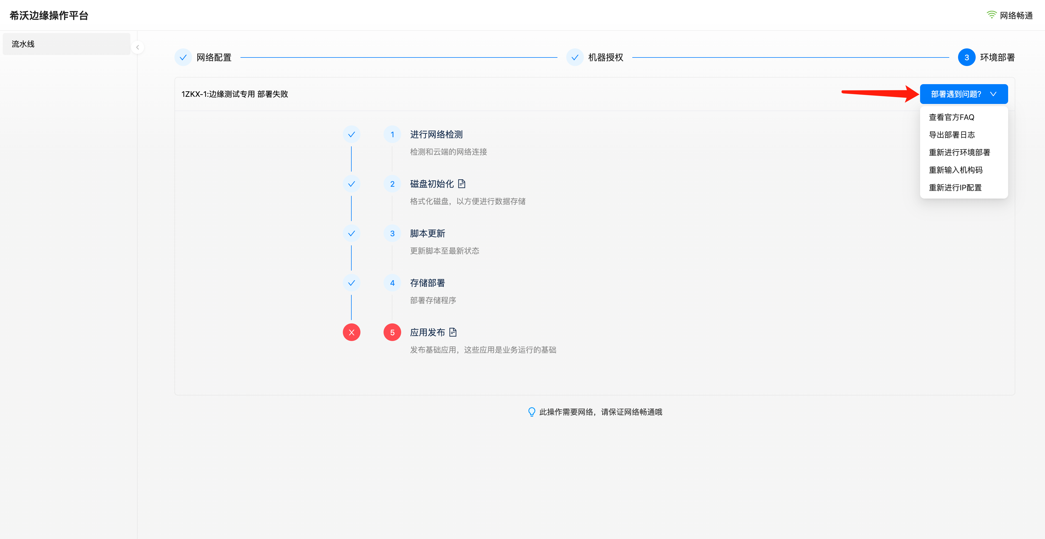Choose 重新输入机构码 from menu
The image size is (1045, 539).
coord(955,170)
